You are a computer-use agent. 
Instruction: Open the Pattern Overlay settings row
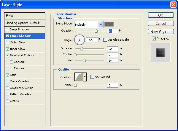pyautogui.click(x=25, y=94)
